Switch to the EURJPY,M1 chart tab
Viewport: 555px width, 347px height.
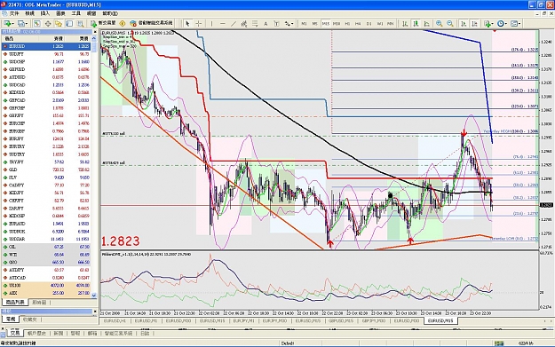click(244, 321)
